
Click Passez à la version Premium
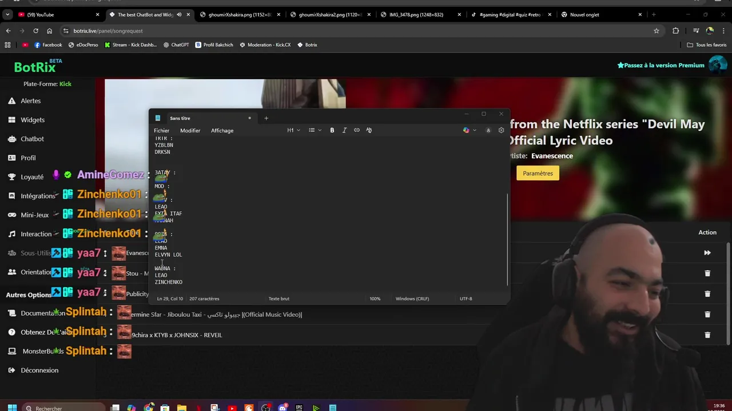[x=661, y=65]
